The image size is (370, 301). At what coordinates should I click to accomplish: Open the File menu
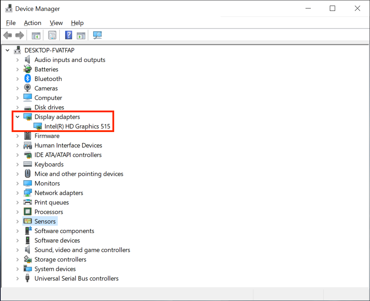pos(11,23)
